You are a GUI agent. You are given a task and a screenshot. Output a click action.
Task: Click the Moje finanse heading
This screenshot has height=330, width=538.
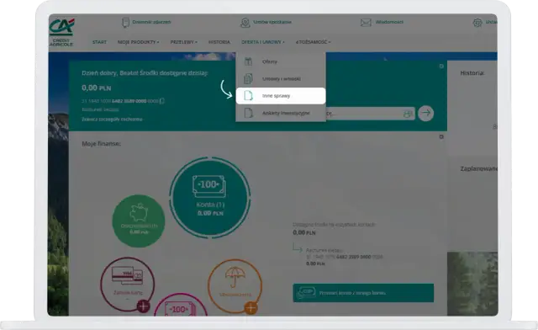pyautogui.click(x=101, y=144)
